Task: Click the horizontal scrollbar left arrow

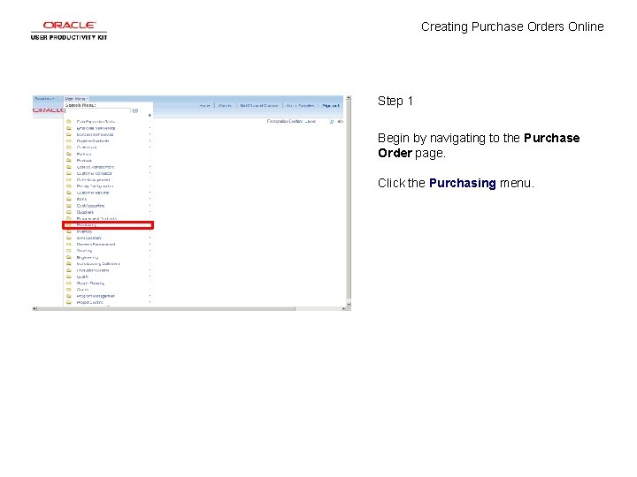Action: [x=35, y=308]
